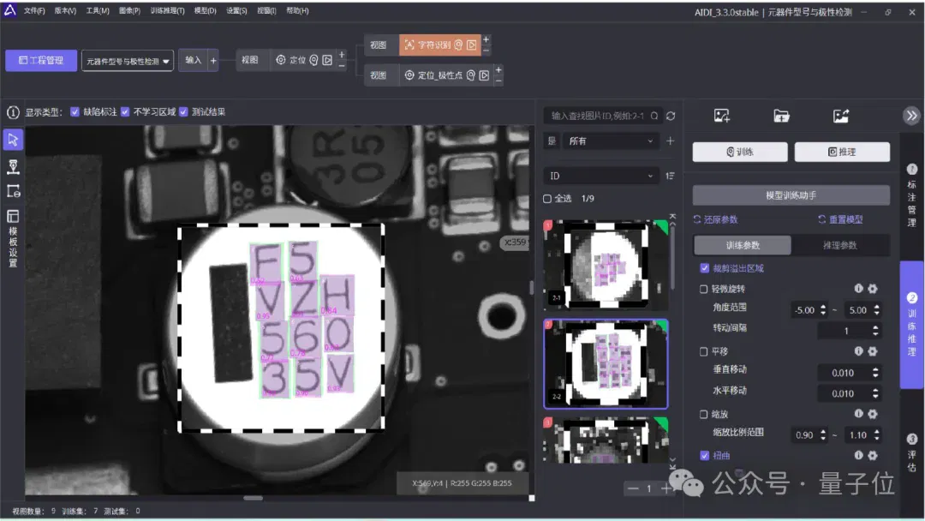The width and height of the screenshot is (925, 521).
Task: Add a branch with plus after 定位 node
Action: (342, 55)
